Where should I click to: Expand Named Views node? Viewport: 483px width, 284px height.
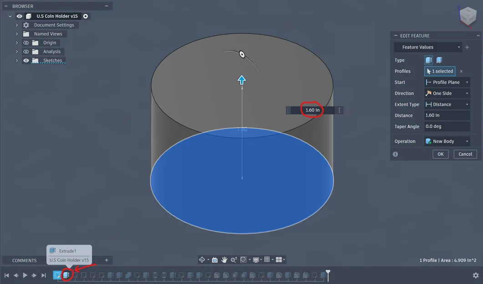[x=17, y=34]
